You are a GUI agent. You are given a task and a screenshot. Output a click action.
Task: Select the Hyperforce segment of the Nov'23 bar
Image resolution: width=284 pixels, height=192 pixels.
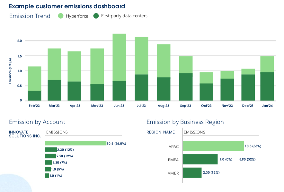point(227,75)
